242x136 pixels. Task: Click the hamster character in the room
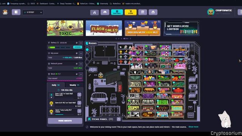coord(101,75)
